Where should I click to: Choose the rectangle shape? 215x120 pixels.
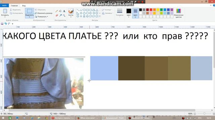tap(87, 10)
